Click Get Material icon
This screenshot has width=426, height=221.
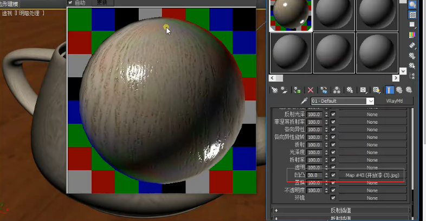coord(274,90)
